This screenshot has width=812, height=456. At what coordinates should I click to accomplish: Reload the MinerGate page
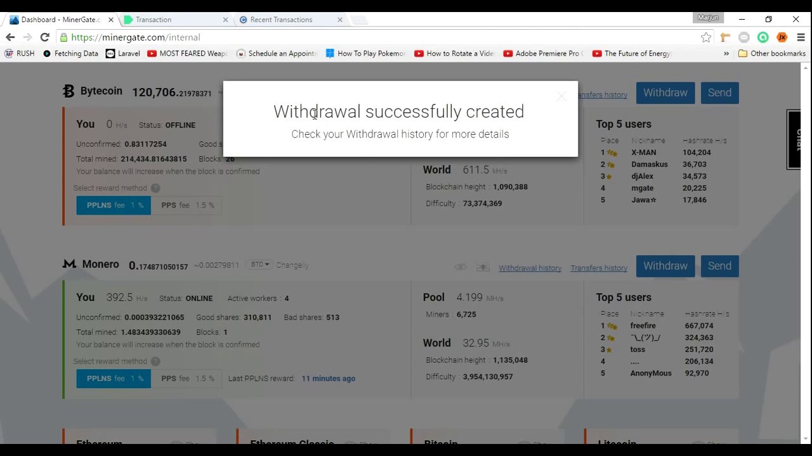pos(44,37)
